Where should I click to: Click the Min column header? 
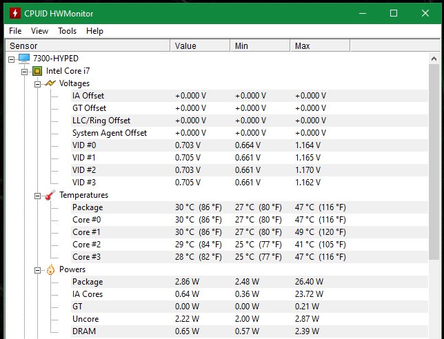[260, 45]
